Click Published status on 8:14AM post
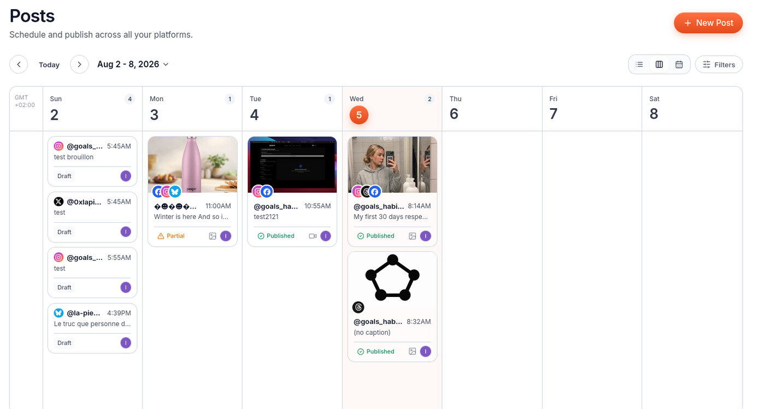This screenshot has width=765, height=409. 376,236
